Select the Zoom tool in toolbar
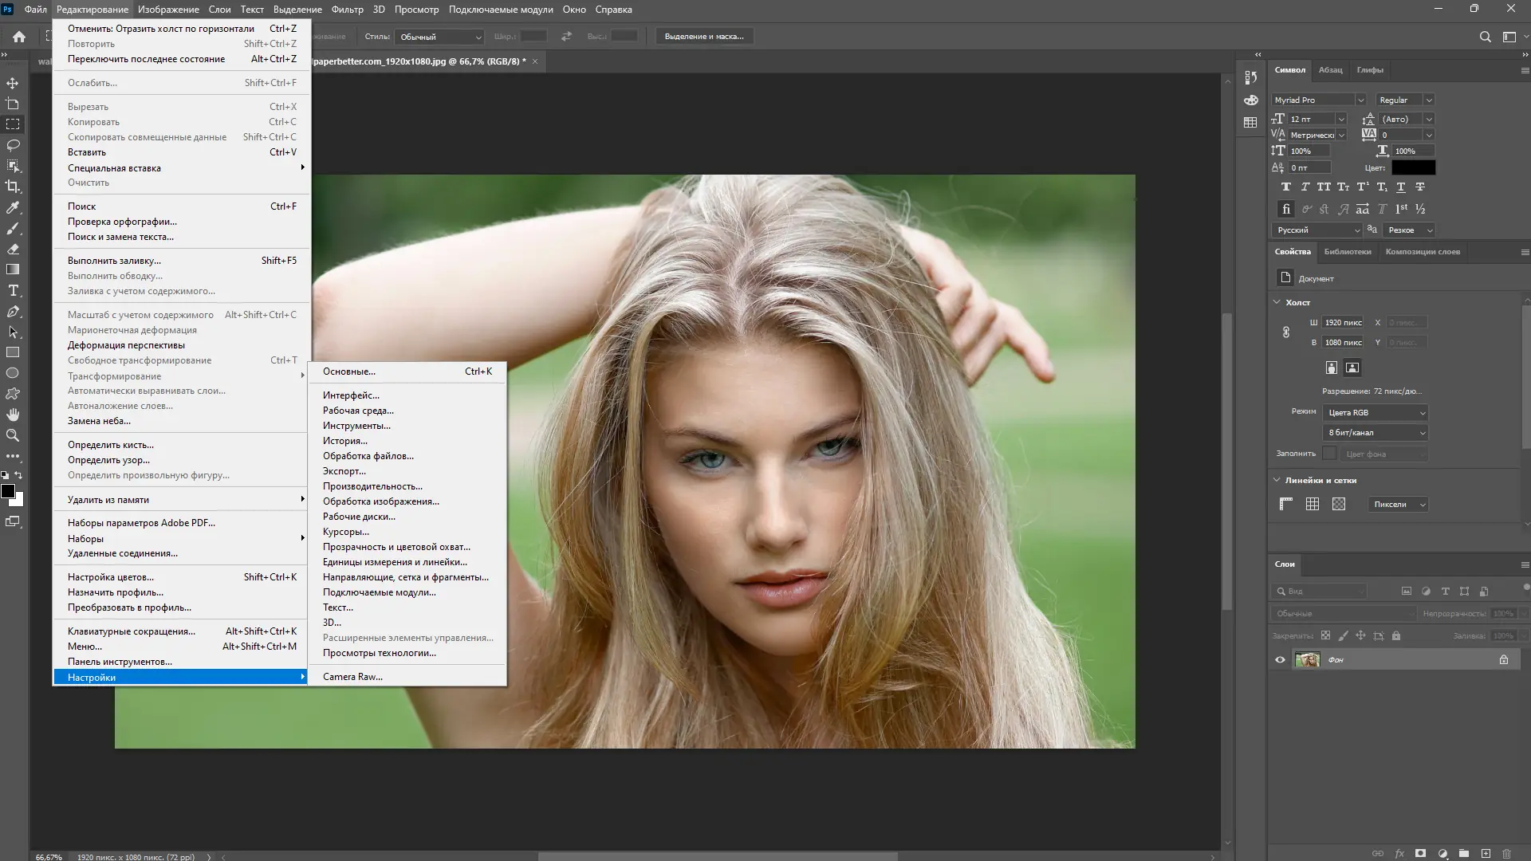The height and width of the screenshot is (861, 1531). [13, 435]
